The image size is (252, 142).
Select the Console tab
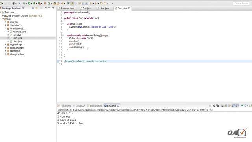(112, 106)
